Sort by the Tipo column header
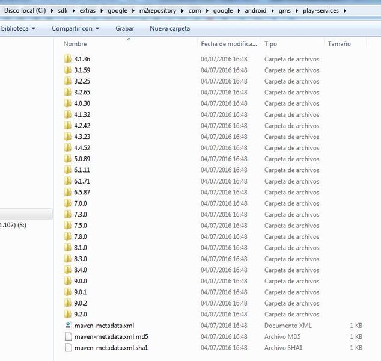 pos(270,44)
